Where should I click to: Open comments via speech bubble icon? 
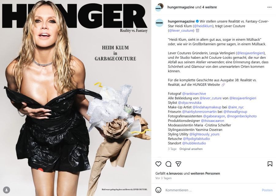pos(168,164)
